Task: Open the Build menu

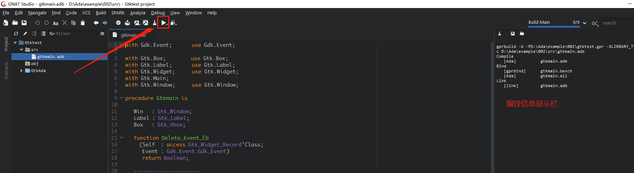Action: coord(101,13)
